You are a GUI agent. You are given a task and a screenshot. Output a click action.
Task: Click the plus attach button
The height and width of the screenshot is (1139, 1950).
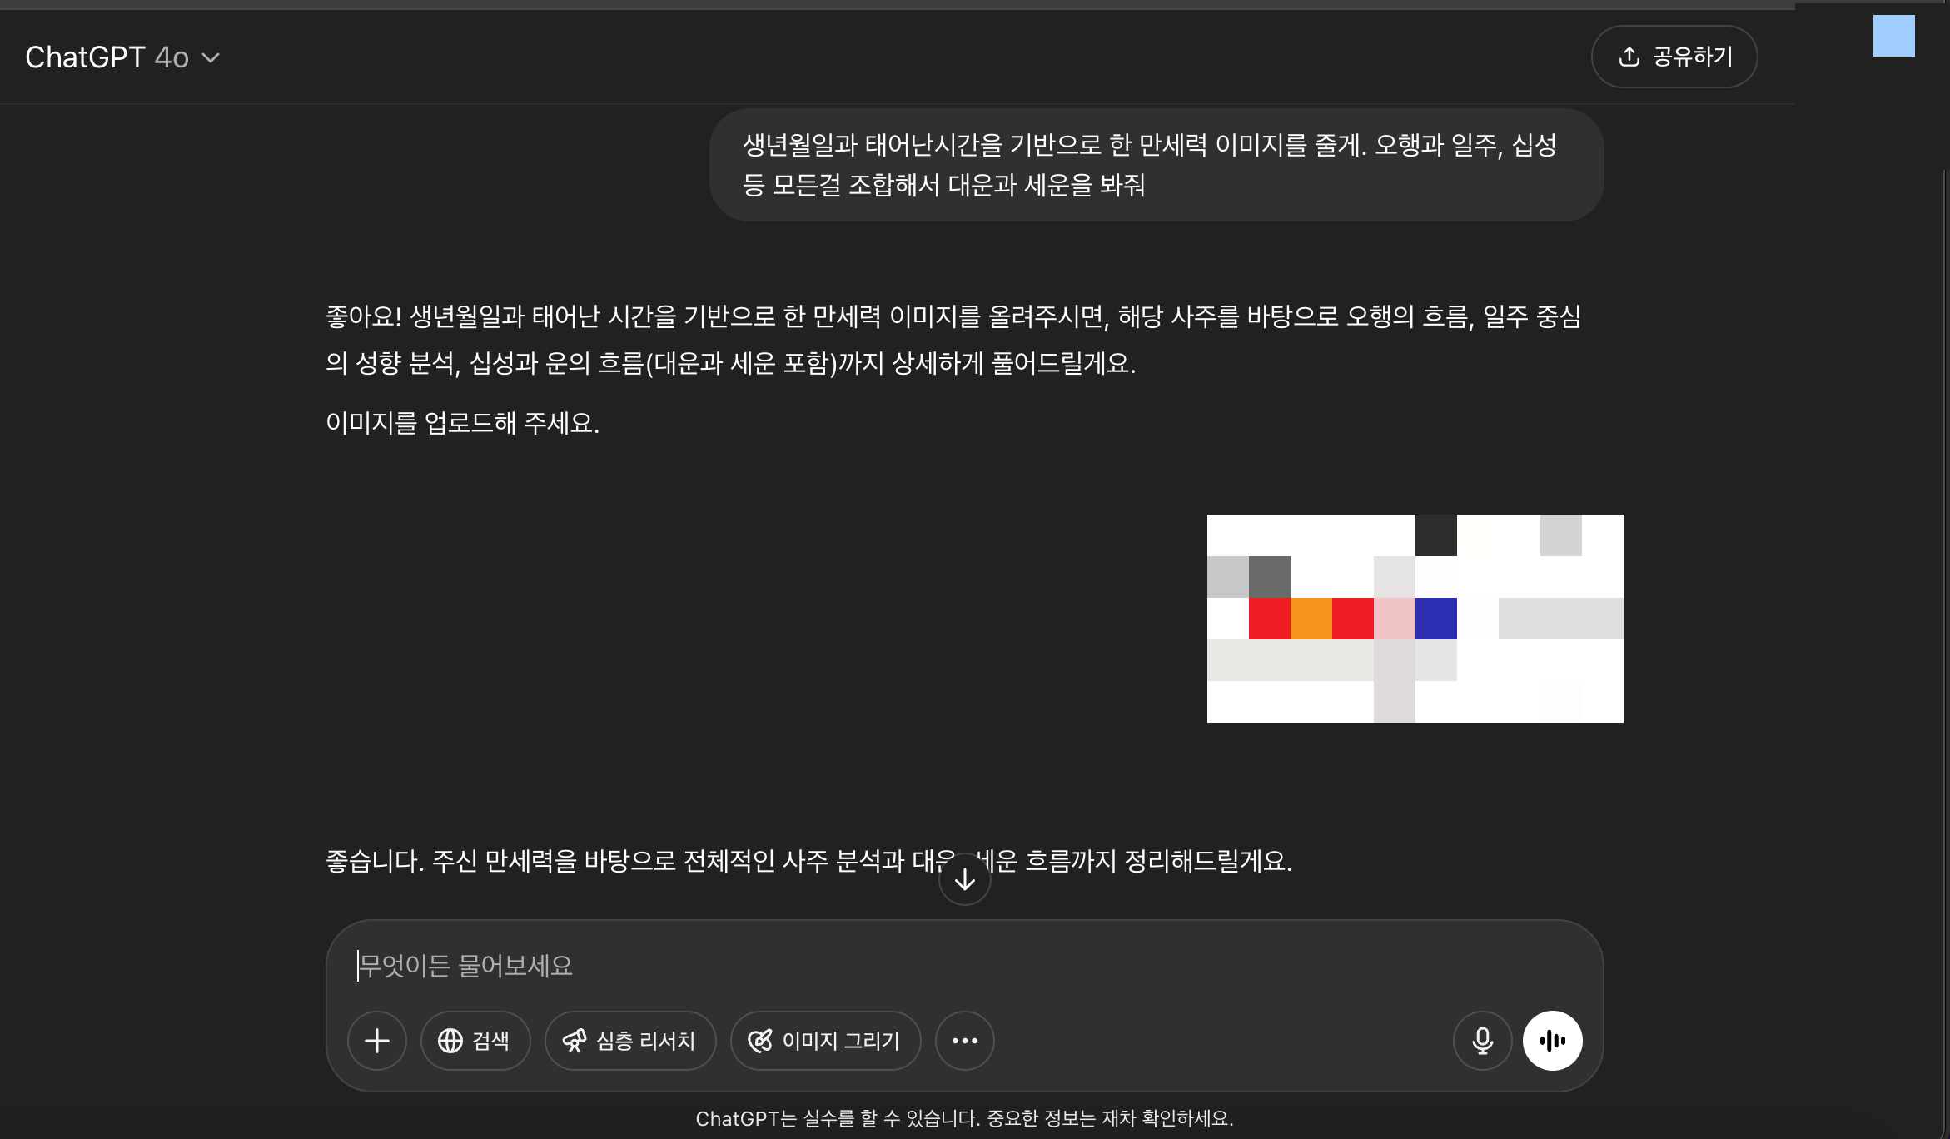[x=376, y=1041]
